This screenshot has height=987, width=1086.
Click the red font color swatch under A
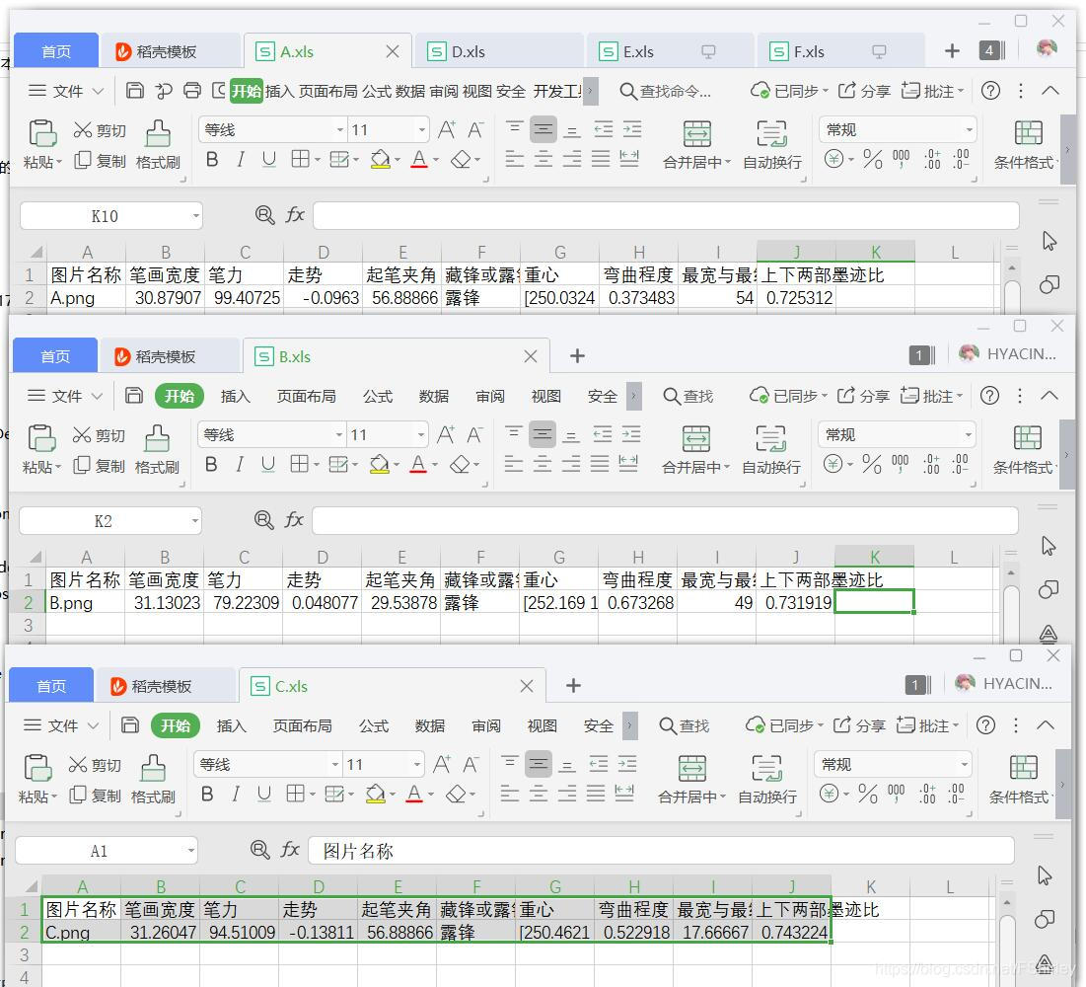click(x=420, y=168)
